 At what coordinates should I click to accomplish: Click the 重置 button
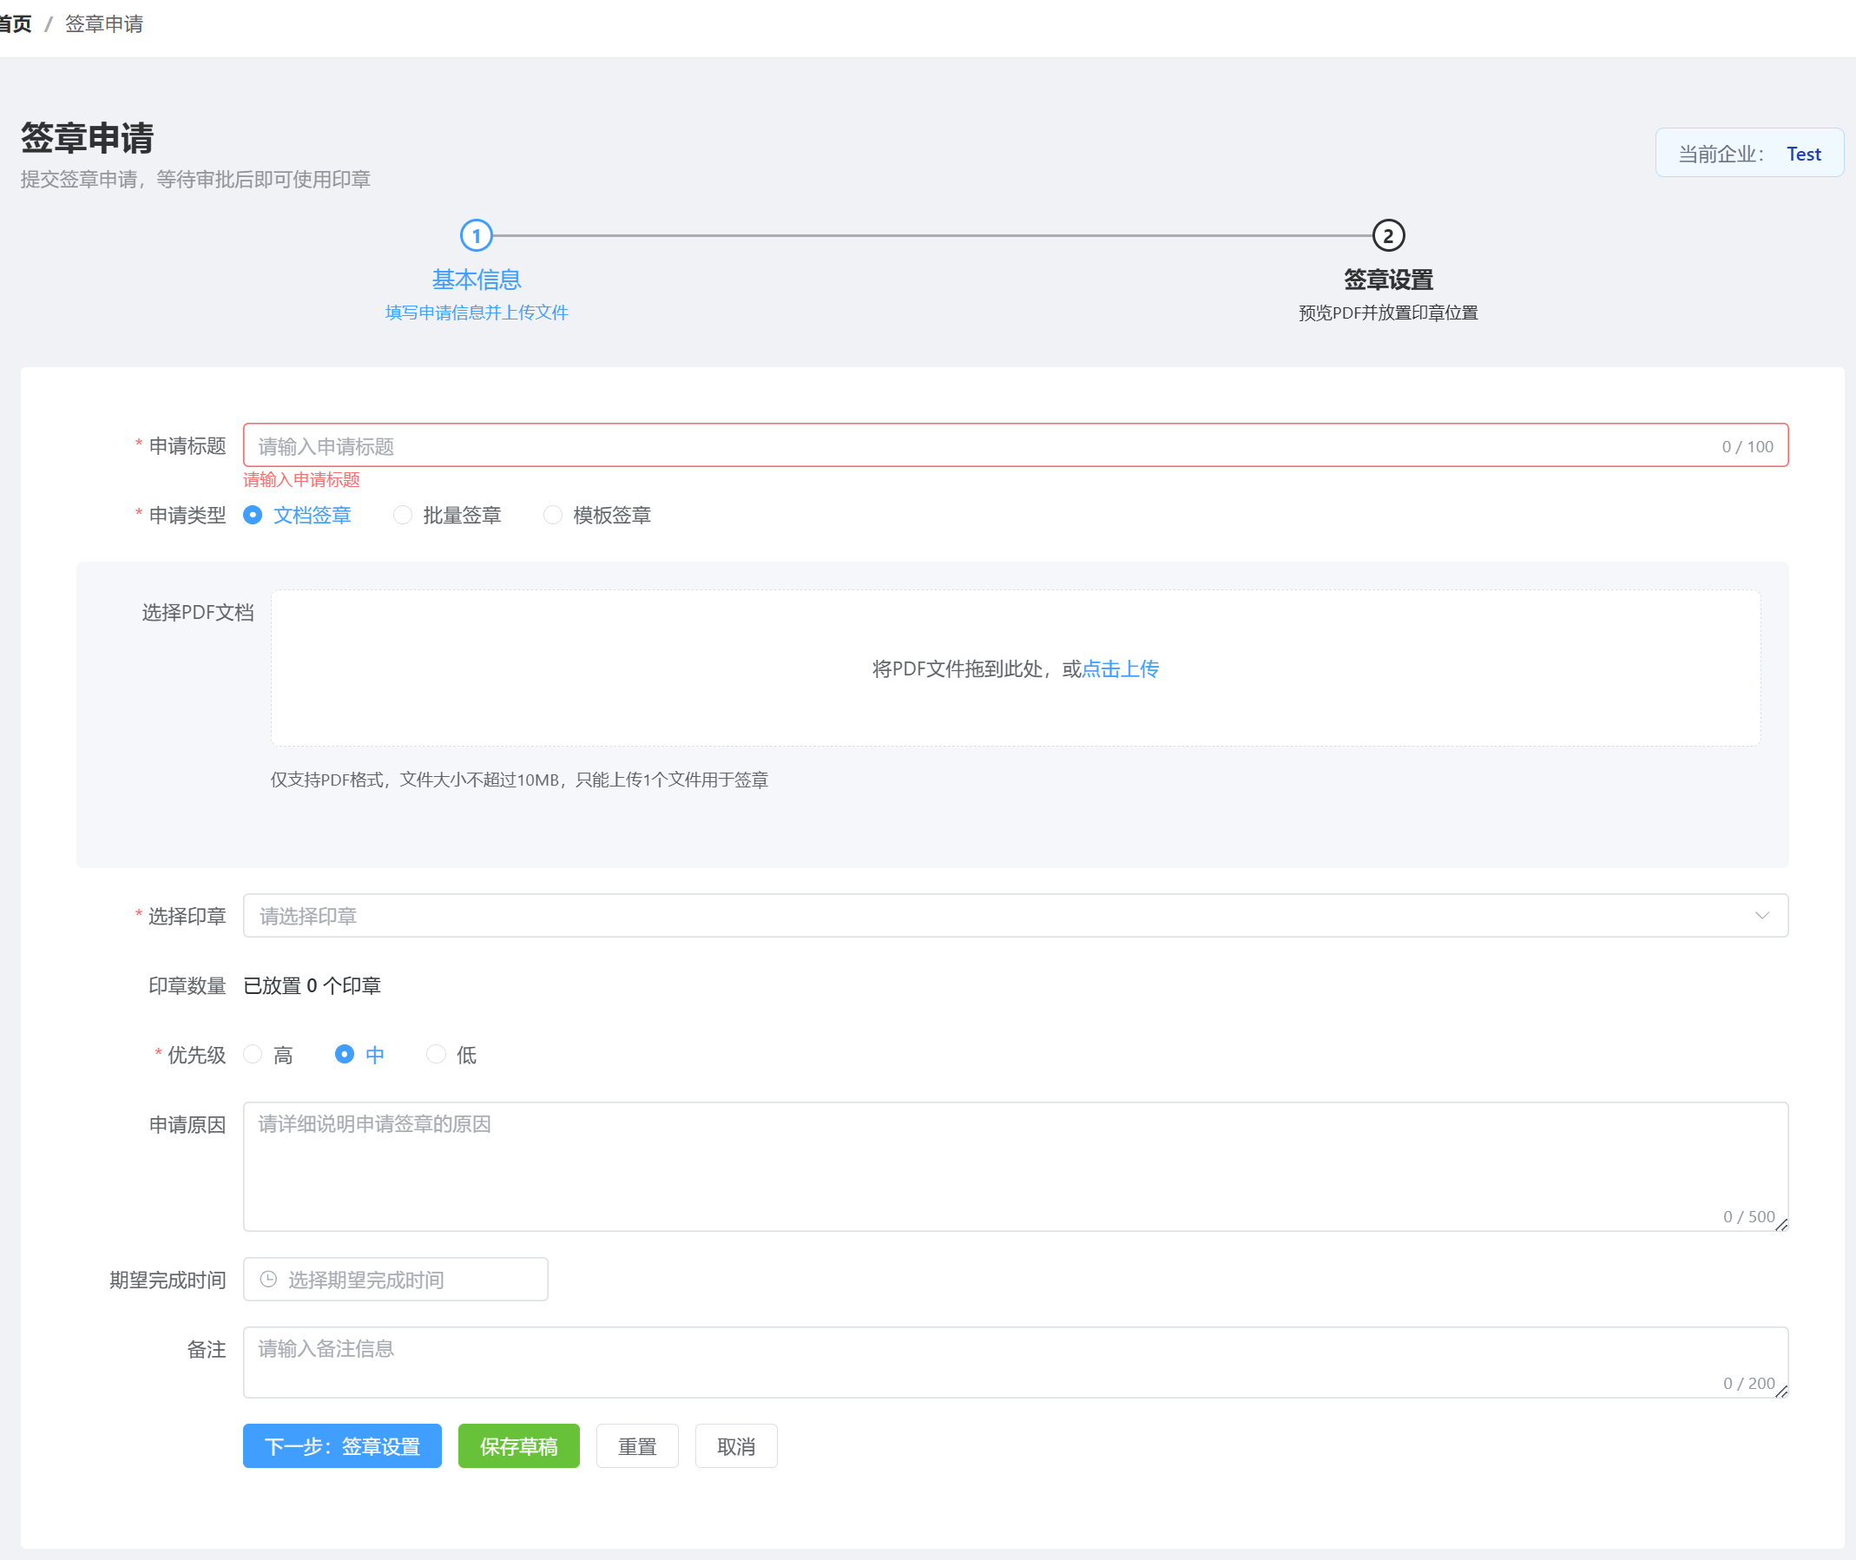tap(636, 1446)
